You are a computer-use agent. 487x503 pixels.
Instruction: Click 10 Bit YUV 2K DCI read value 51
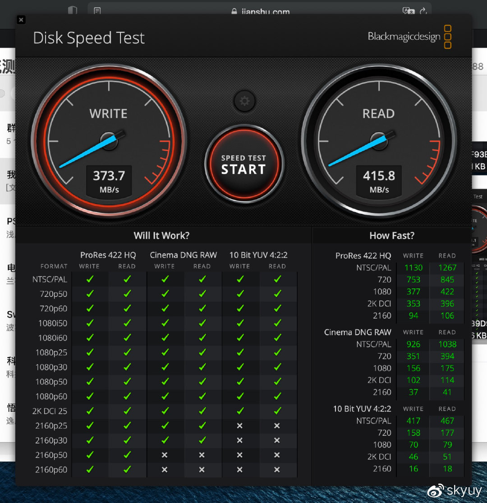pos(447,457)
